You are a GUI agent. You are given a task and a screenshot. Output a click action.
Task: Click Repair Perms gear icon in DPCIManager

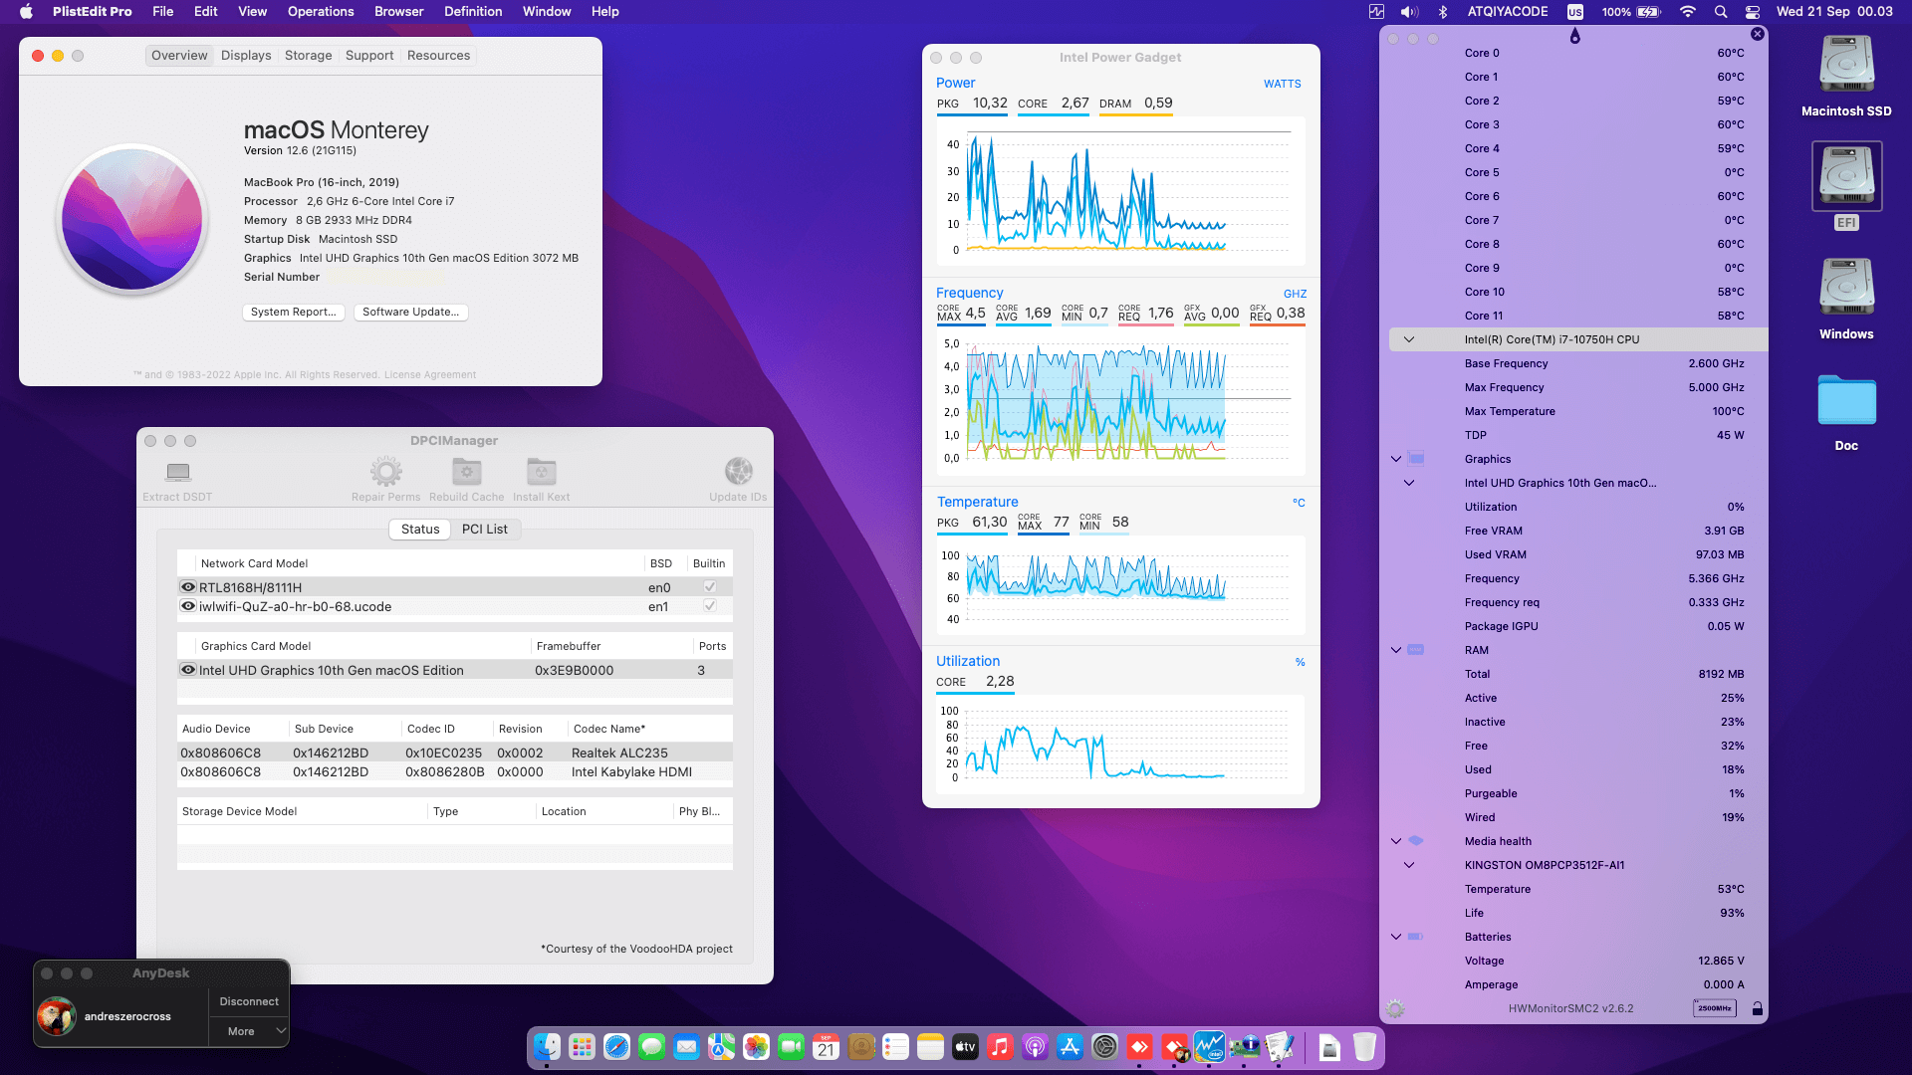[x=385, y=472]
